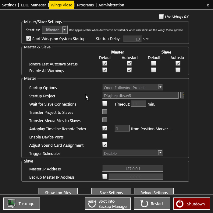213x213 pixels.
Task: Check Wait for Slave Connections
Action: (105, 103)
